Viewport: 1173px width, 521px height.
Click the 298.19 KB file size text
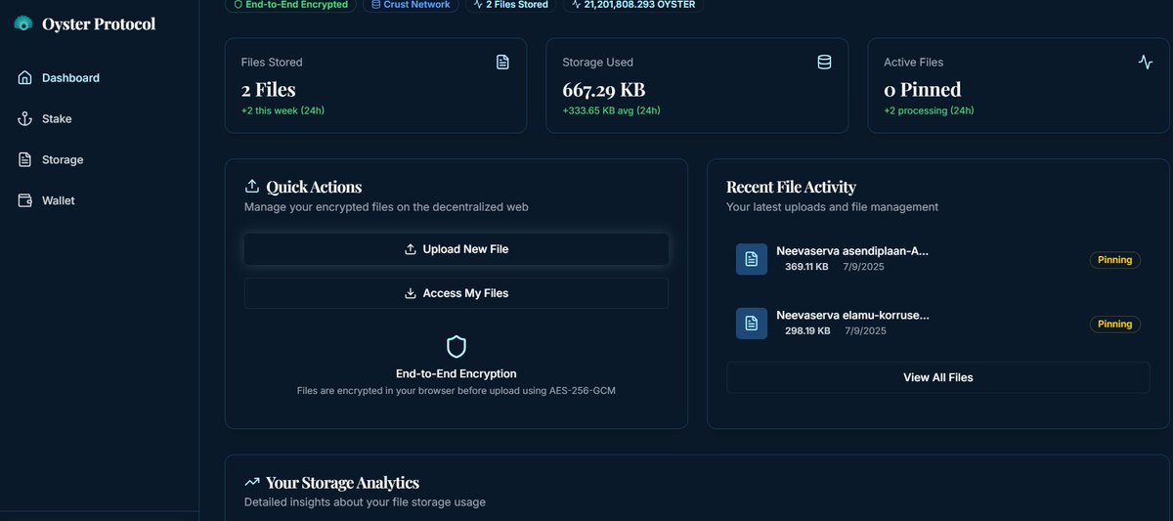pyautogui.click(x=807, y=331)
